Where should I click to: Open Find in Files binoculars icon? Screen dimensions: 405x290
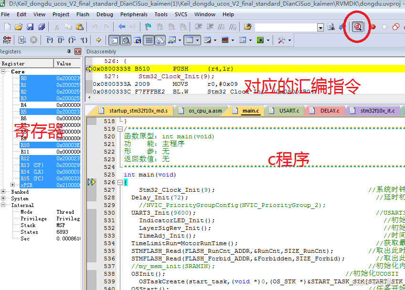click(248, 27)
